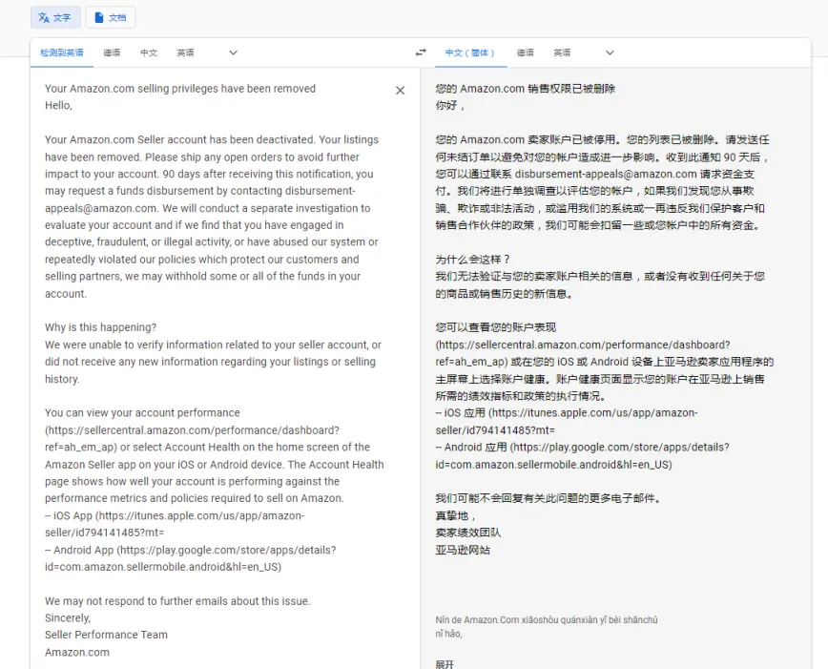This screenshot has width=828, height=669.
Task: Click pinyin line 'Nín de Amazon.Com xiāoshòu'
Action: pyautogui.click(x=547, y=620)
